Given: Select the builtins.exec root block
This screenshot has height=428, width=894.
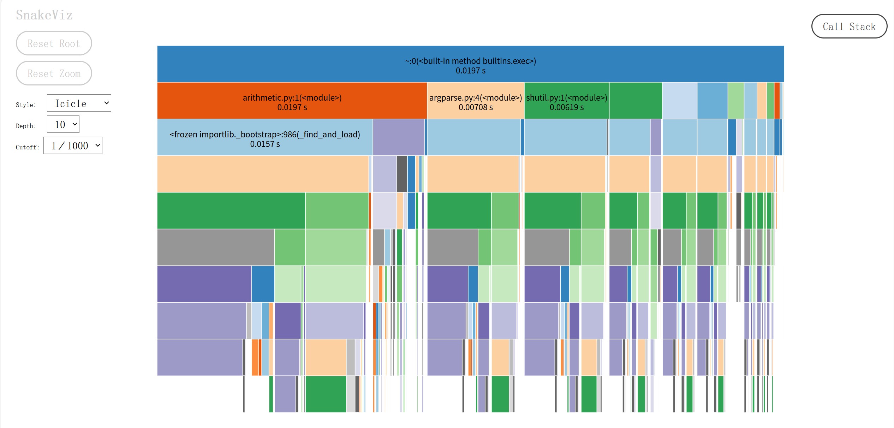Looking at the screenshot, I should point(470,64).
